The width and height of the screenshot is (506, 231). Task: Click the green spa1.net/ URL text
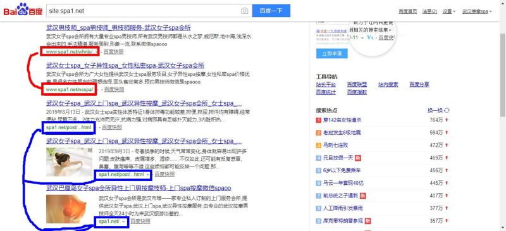109,222
